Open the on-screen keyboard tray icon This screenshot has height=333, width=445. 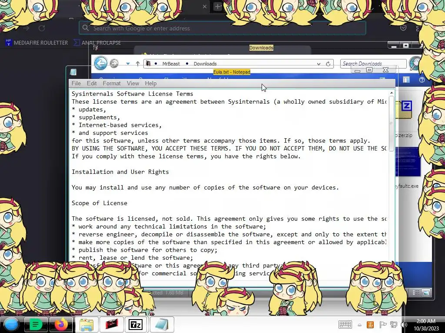pyautogui.click(x=345, y=324)
